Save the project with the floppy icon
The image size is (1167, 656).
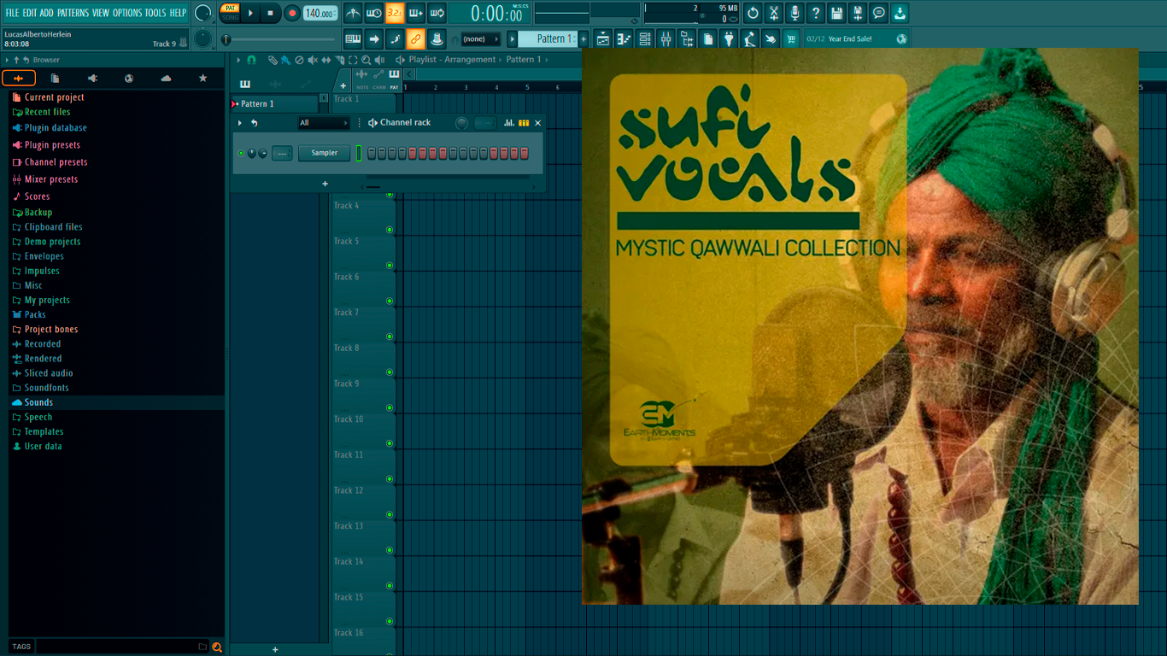point(836,13)
